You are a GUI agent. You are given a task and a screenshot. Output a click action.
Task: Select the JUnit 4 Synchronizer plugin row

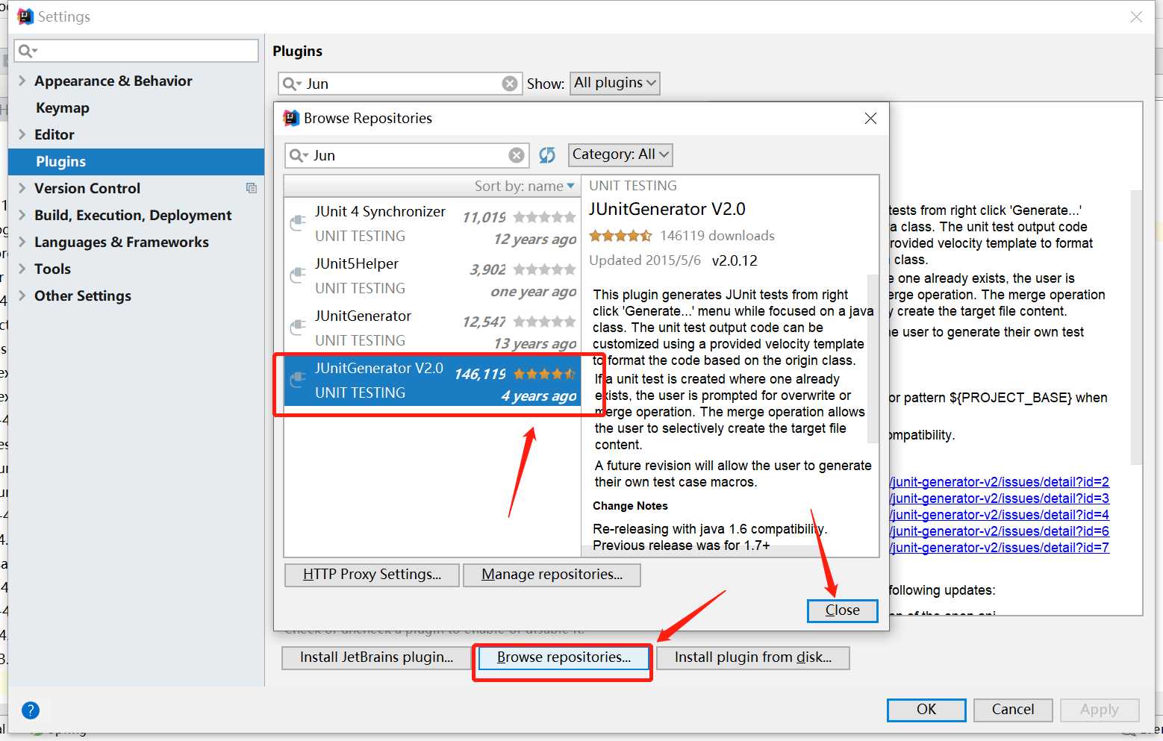point(432,224)
